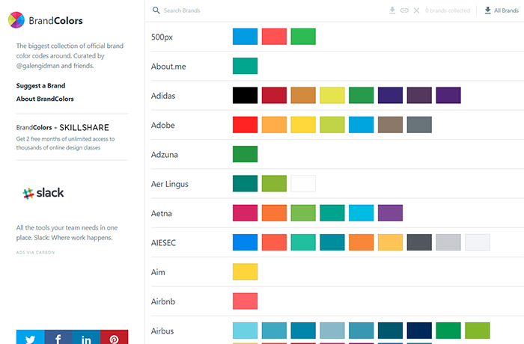
Task: Copy Airbnb coral color swatch
Action: (245, 301)
